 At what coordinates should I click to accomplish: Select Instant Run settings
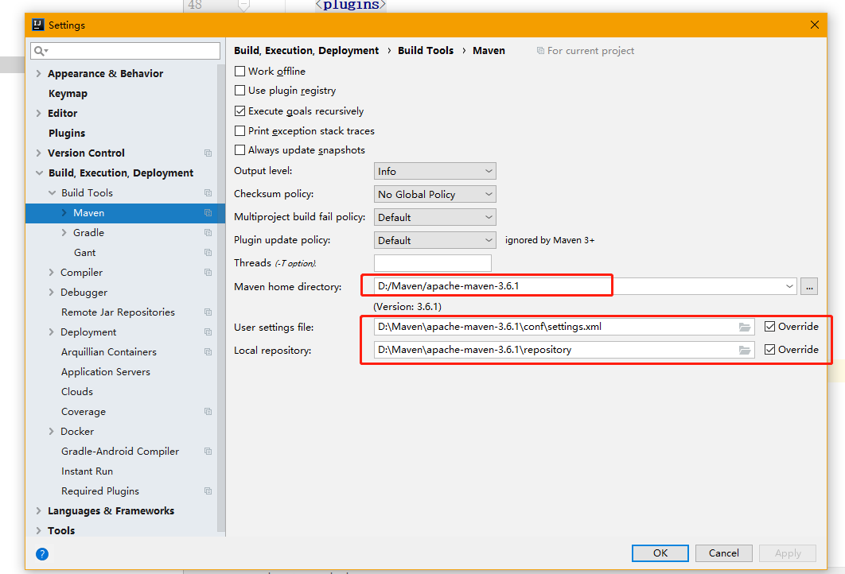coord(88,471)
